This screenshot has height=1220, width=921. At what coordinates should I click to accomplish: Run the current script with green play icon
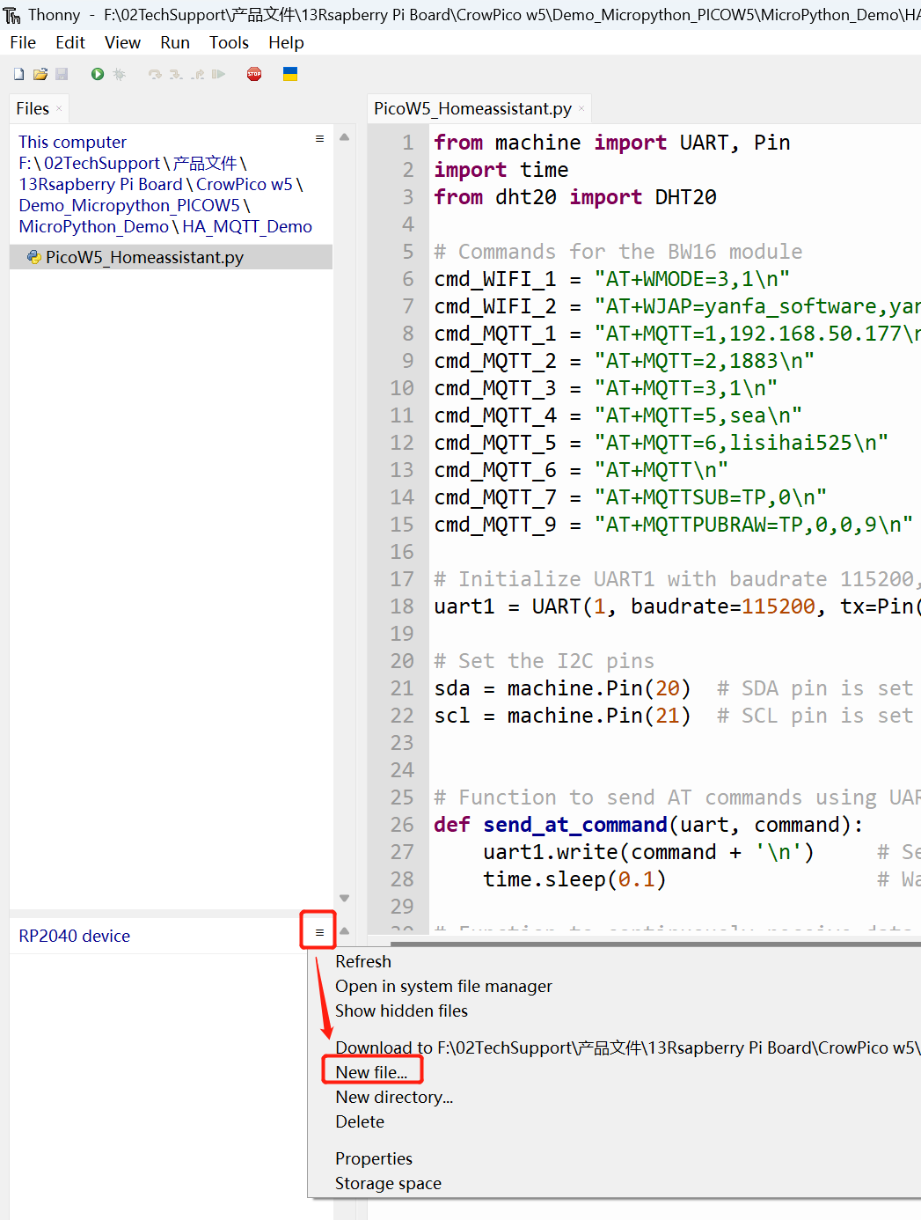point(98,75)
